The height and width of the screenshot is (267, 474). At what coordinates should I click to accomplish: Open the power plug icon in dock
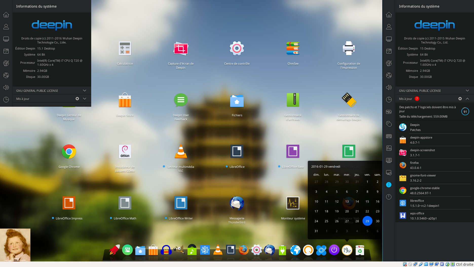click(282, 250)
